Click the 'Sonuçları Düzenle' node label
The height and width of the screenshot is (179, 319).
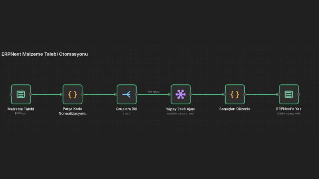pyautogui.click(x=235, y=109)
